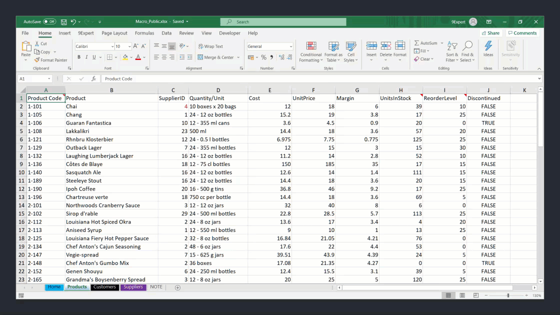
Task: Open the Products sheet tab
Action: point(77,287)
